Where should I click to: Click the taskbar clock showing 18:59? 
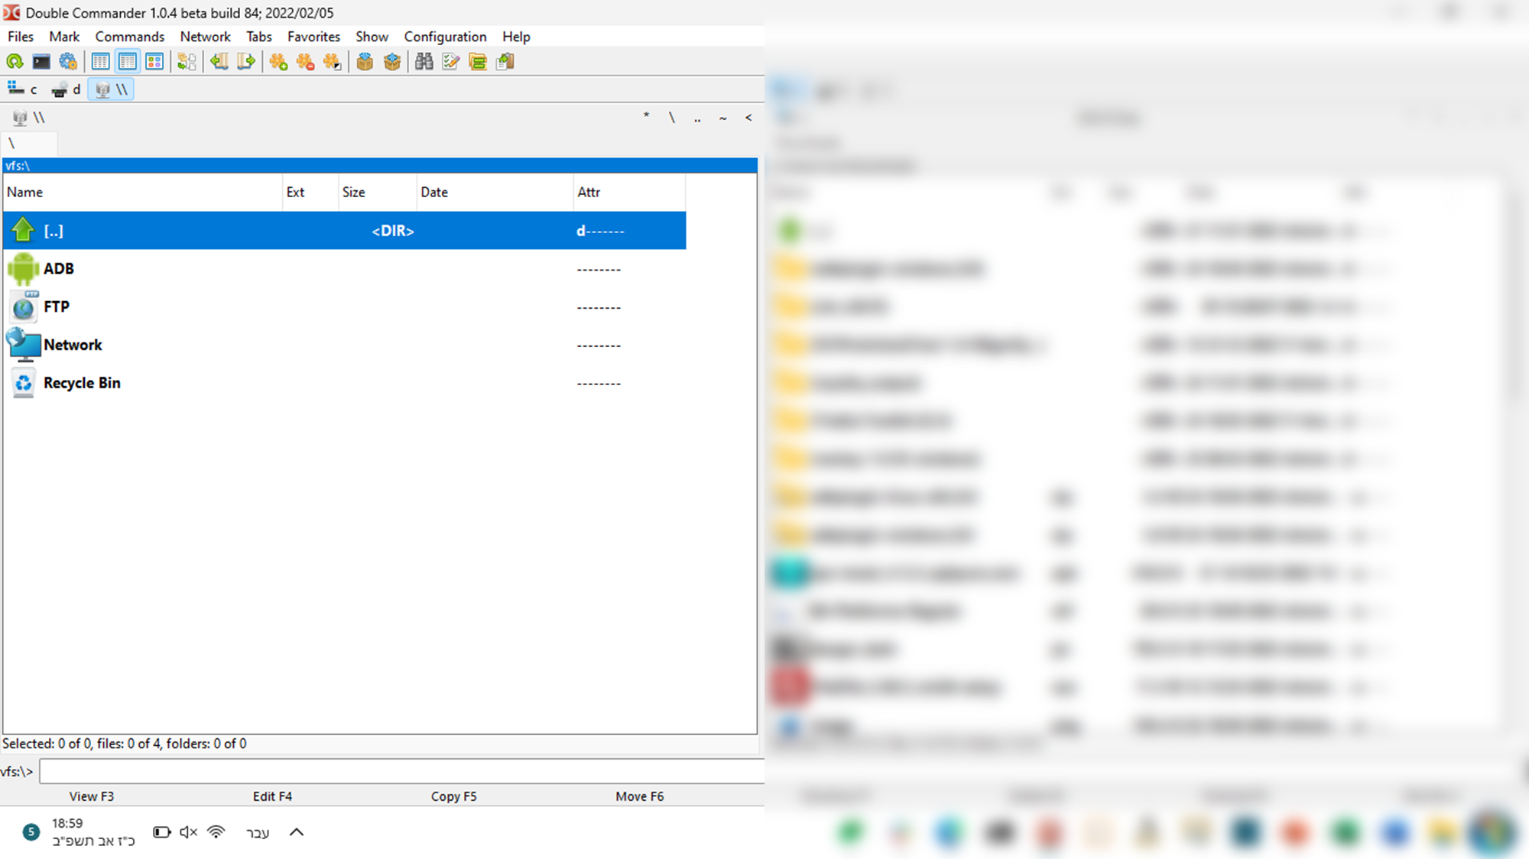click(x=93, y=832)
